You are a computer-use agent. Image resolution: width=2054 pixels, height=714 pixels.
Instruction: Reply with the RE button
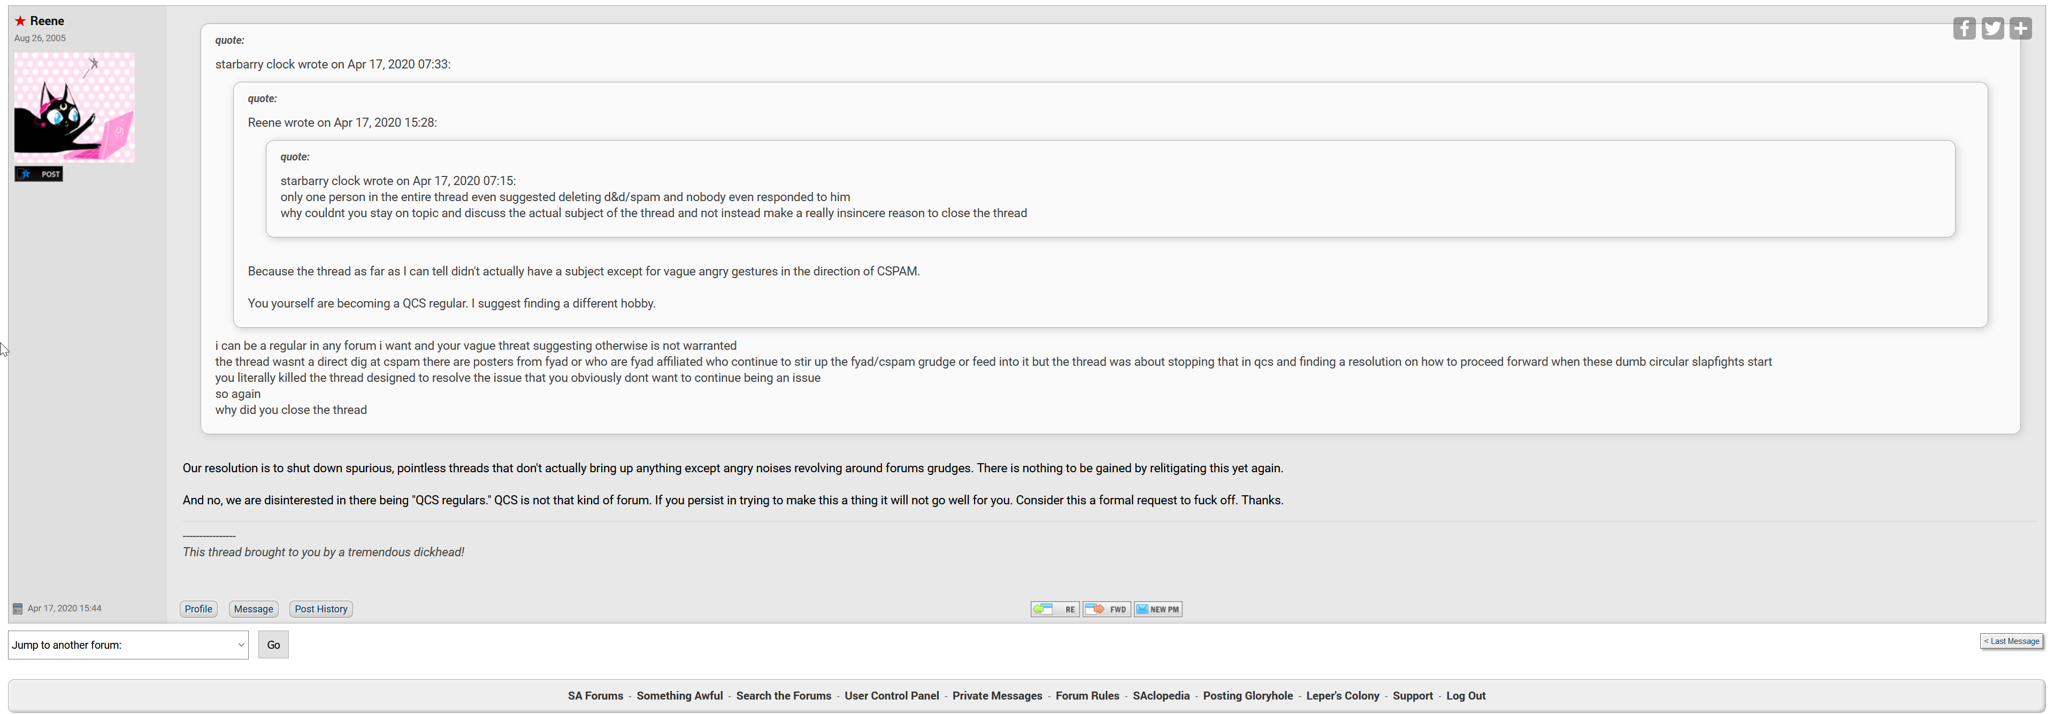(1055, 610)
